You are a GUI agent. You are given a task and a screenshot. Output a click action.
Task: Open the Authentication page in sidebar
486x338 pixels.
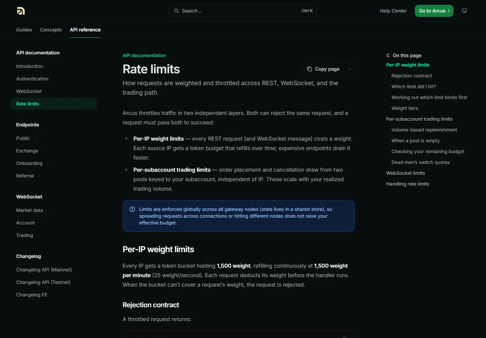(x=32, y=79)
